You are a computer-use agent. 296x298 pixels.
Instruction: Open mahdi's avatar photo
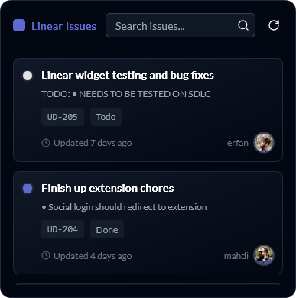264,255
